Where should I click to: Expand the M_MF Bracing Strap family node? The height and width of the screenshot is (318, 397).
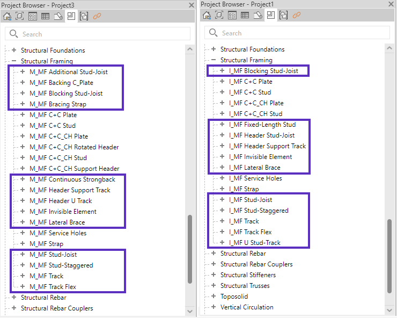pyautogui.click(x=23, y=104)
